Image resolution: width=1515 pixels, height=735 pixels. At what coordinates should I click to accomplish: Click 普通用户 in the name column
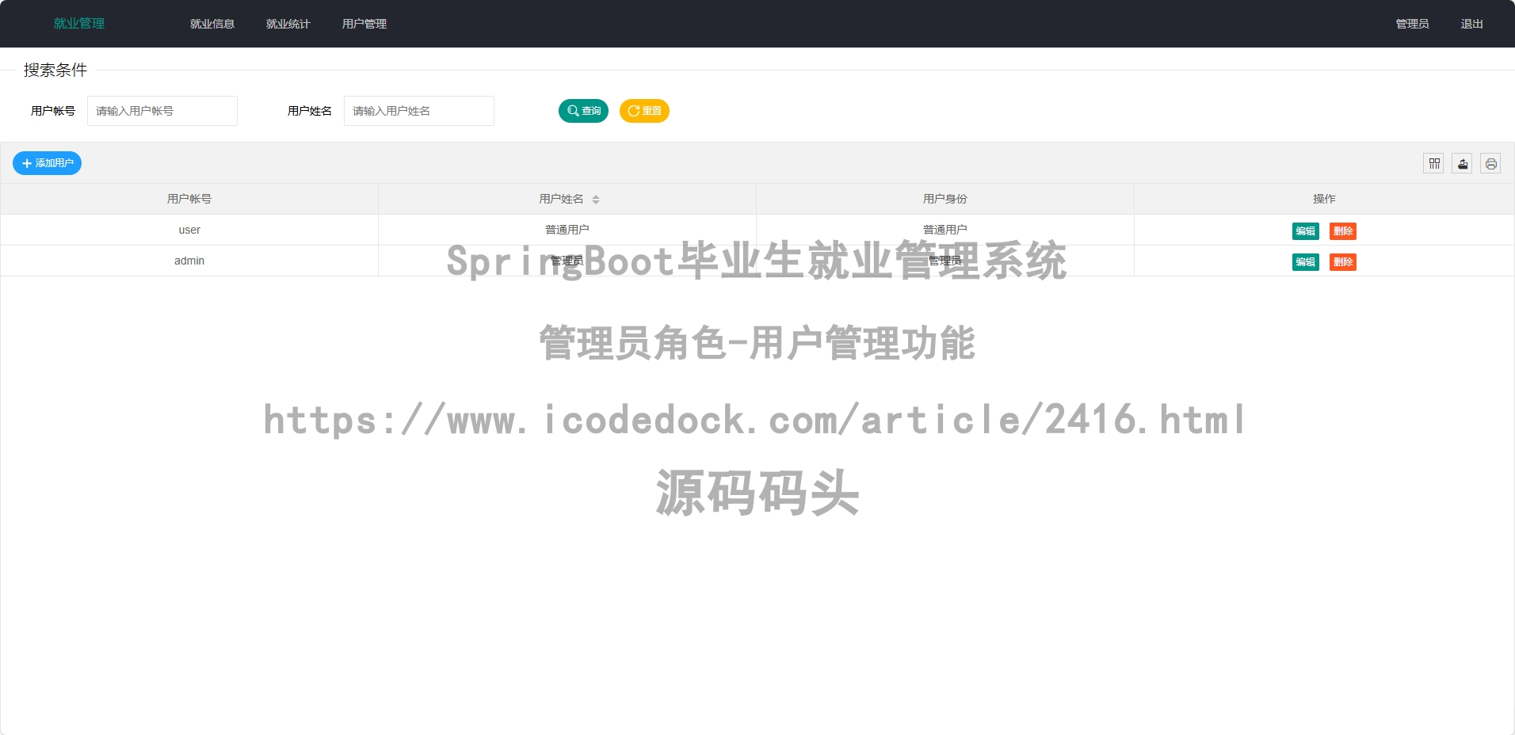click(x=567, y=230)
